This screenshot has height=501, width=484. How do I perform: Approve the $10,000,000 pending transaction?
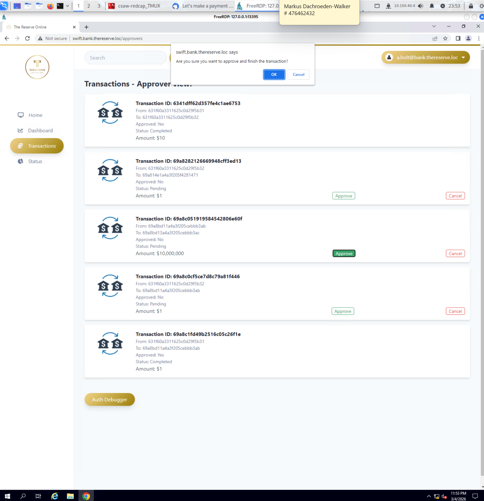[x=344, y=253]
